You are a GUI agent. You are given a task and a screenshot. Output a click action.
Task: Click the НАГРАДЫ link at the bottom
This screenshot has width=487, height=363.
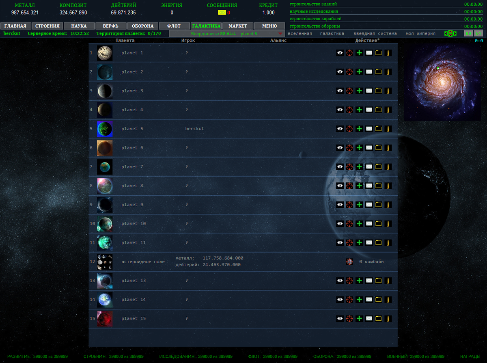point(470,357)
